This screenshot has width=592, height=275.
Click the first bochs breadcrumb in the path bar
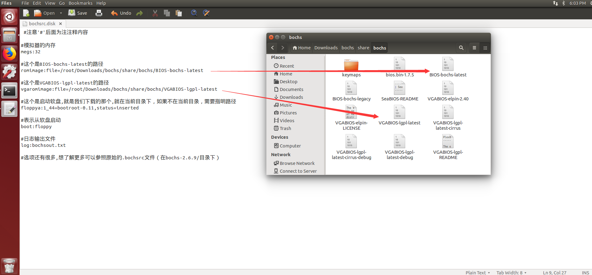click(347, 48)
